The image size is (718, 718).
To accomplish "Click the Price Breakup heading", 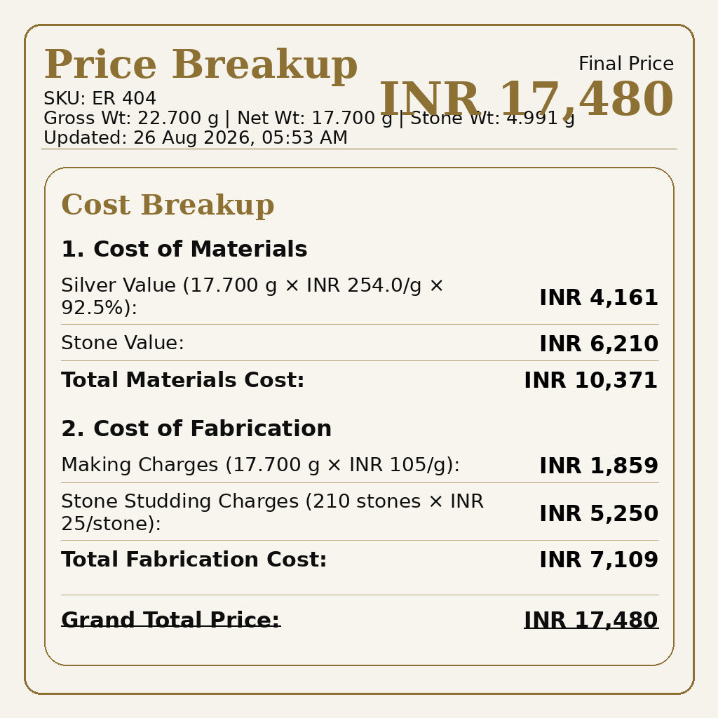I will pyautogui.click(x=201, y=65).
